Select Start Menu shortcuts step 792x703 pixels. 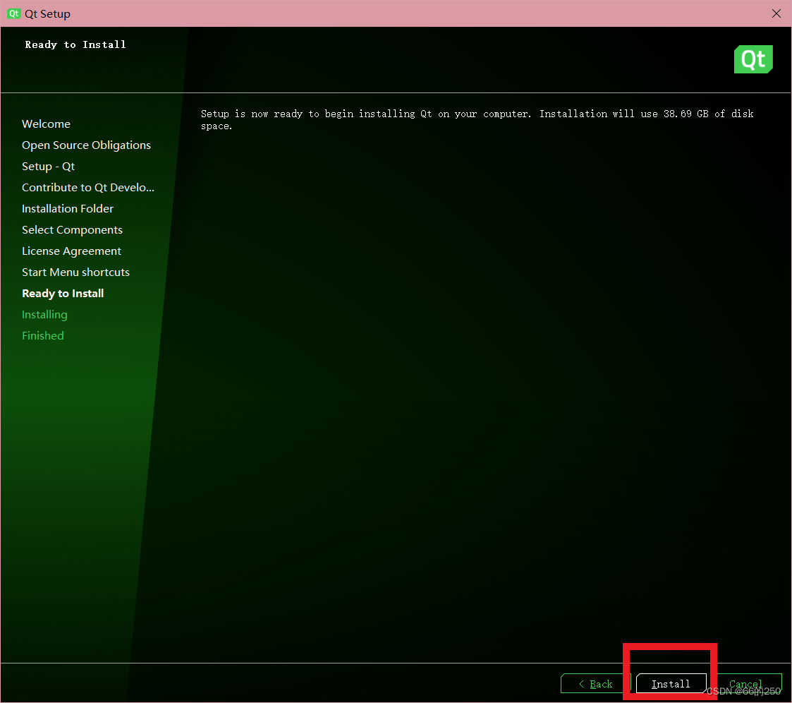point(75,272)
